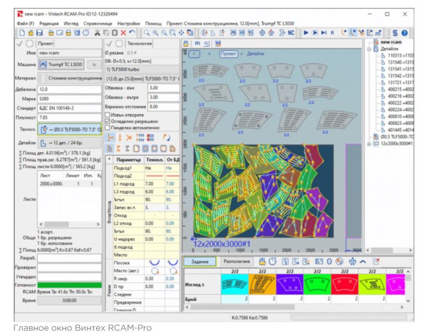Select the 110313 part in the tree
442x336 pixels.
398,55
